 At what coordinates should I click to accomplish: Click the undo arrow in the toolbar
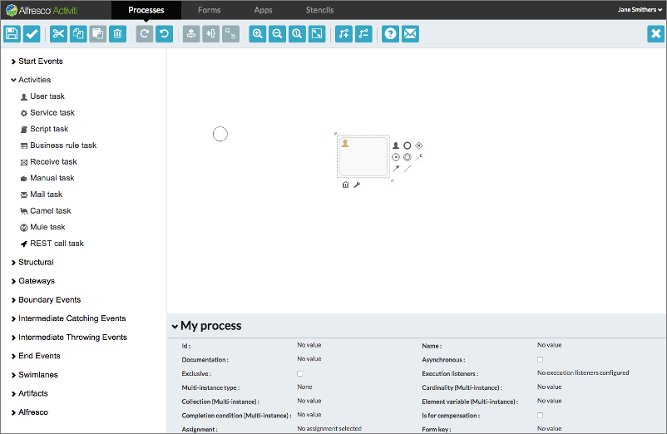point(164,34)
